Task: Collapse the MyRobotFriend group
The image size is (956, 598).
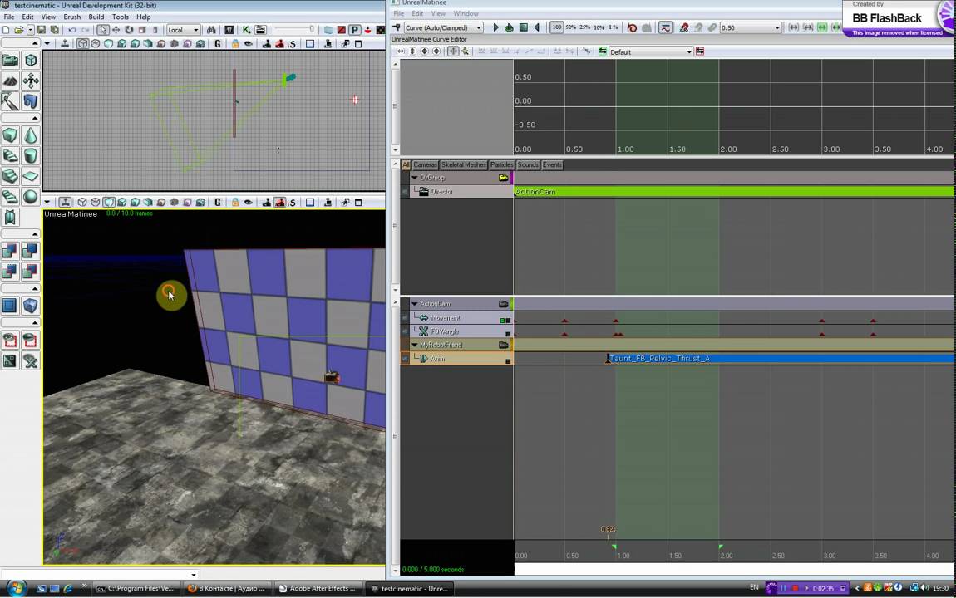Action: click(x=415, y=345)
